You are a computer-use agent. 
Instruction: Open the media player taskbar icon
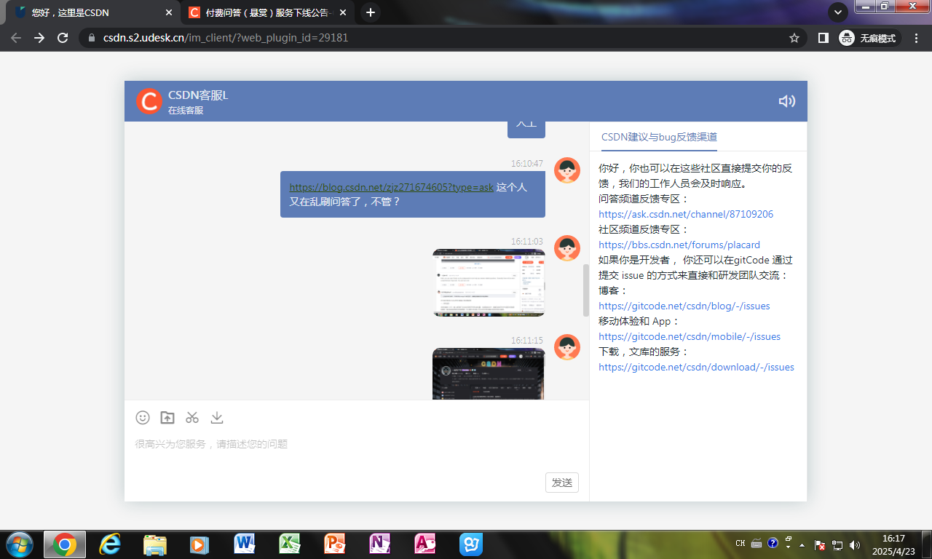tap(200, 544)
